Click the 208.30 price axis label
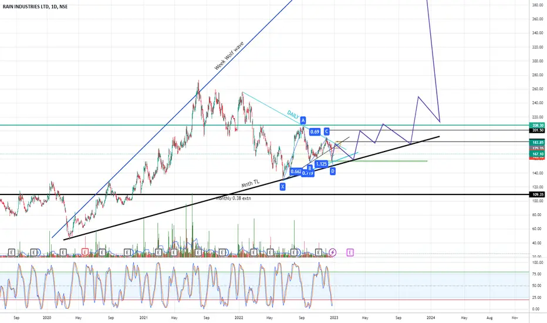 538,125
